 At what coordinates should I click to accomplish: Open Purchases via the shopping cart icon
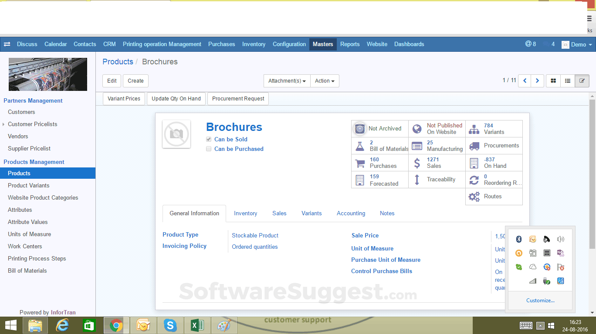pyautogui.click(x=360, y=163)
